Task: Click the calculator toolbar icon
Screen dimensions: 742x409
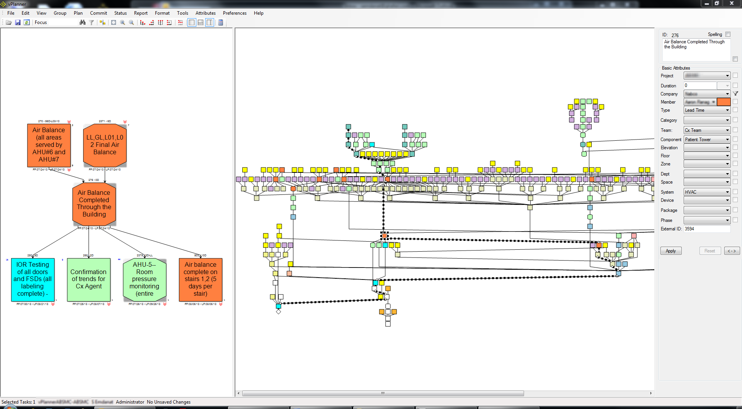Action: [221, 22]
